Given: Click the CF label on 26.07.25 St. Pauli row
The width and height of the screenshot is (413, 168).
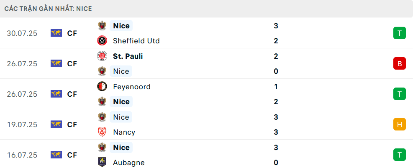Looking at the screenshot, I should click(x=72, y=64).
